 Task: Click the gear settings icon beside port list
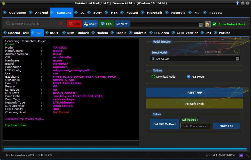[208, 24]
